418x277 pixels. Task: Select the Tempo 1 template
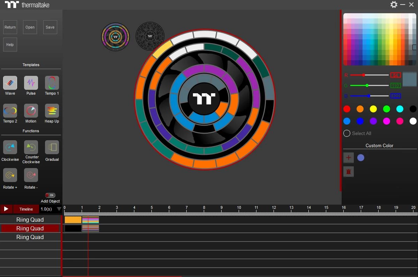click(52, 83)
